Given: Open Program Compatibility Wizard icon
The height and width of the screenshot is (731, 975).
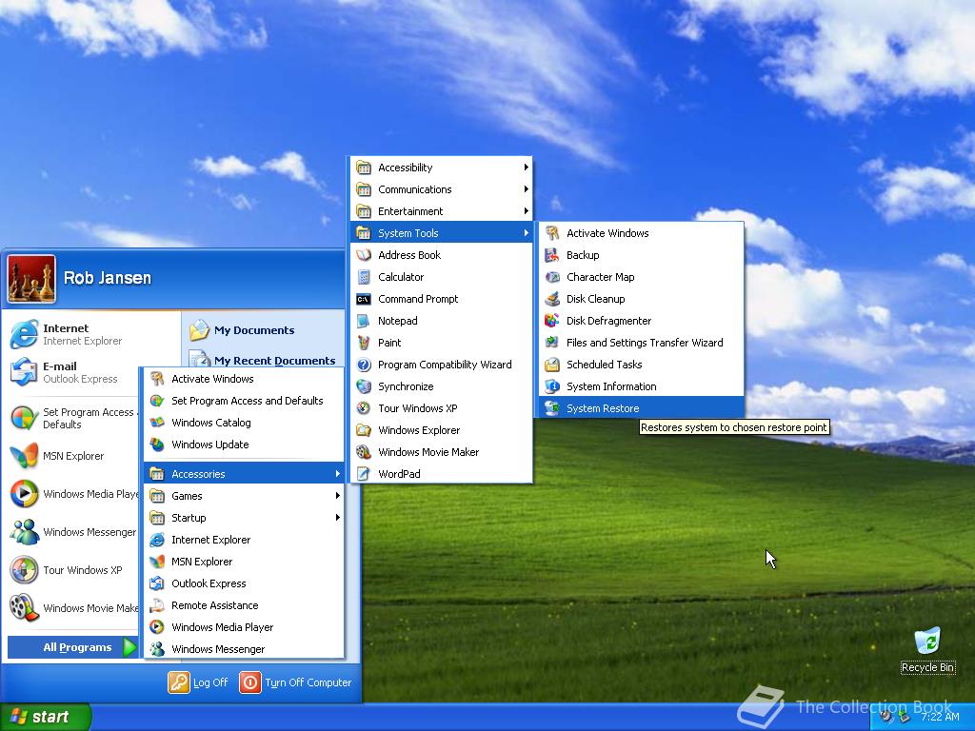Looking at the screenshot, I should pos(363,365).
